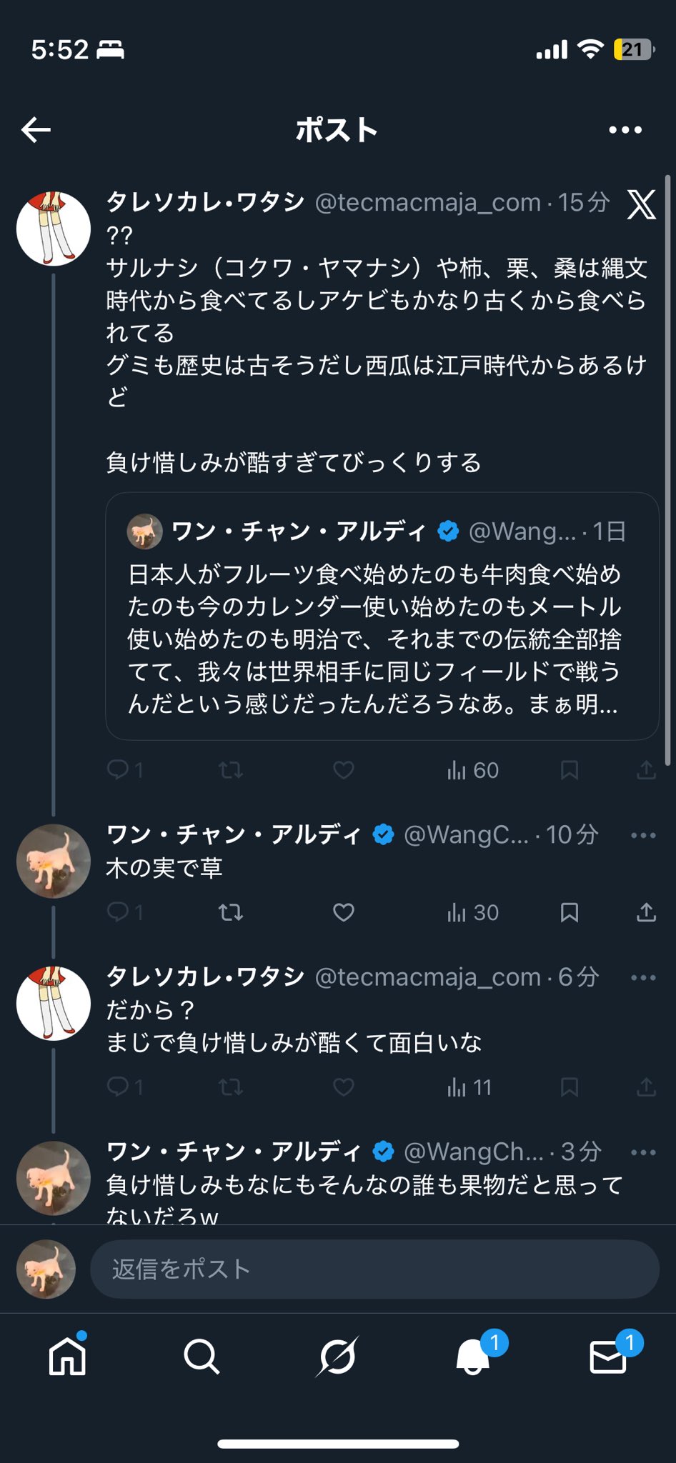Like the 木の実で草 reply
Image resolution: width=676 pixels, height=1463 pixels.
344,912
